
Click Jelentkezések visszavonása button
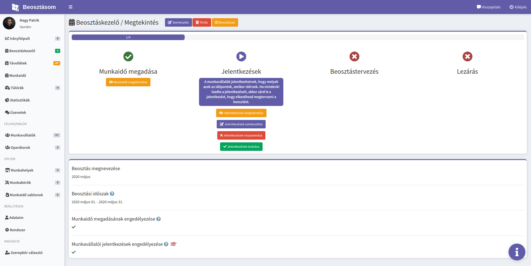coord(241,135)
